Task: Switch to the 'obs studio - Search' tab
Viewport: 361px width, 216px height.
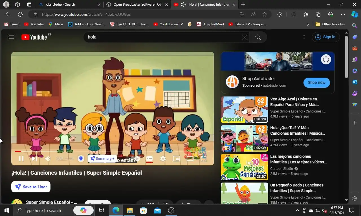Action: coord(69,4)
